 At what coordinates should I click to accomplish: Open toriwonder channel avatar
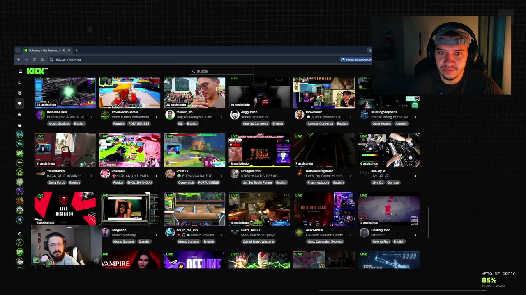coord(299,115)
